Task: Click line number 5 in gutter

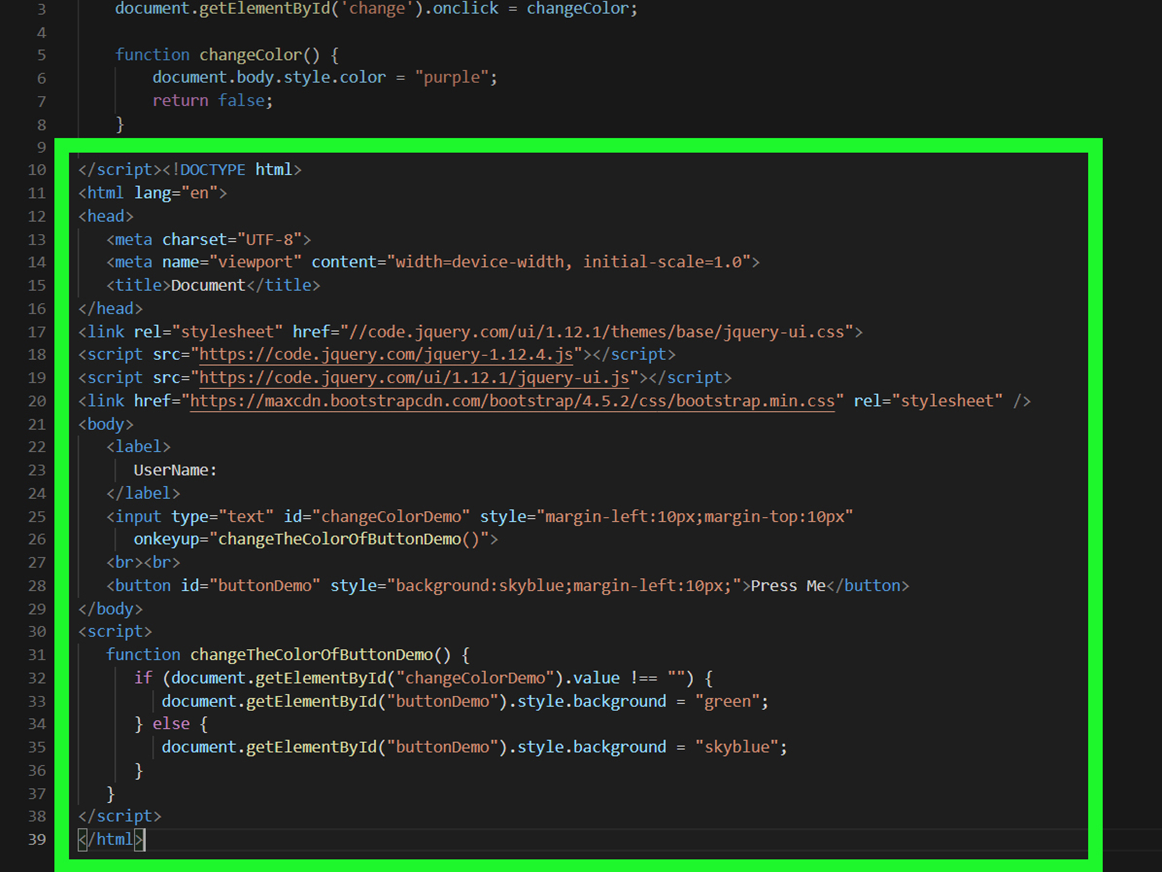Action: (42, 55)
